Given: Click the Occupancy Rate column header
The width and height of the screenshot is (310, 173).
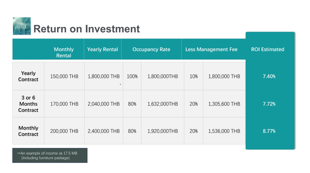Looking at the screenshot, I should click(151, 49).
